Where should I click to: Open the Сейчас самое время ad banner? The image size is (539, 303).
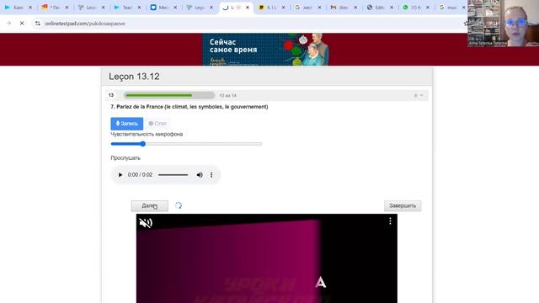coord(265,50)
